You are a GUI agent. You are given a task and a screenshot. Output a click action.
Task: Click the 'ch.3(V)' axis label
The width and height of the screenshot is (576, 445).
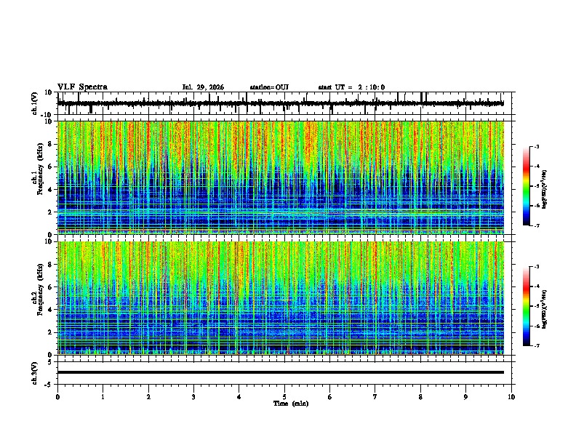(x=35, y=373)
